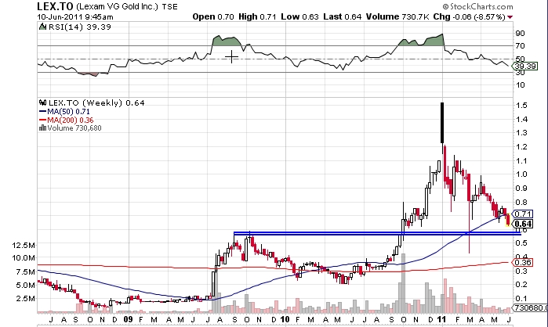
Task: Click the Chg -0.06 (-8.57%) value
Action: pos(470,16)
